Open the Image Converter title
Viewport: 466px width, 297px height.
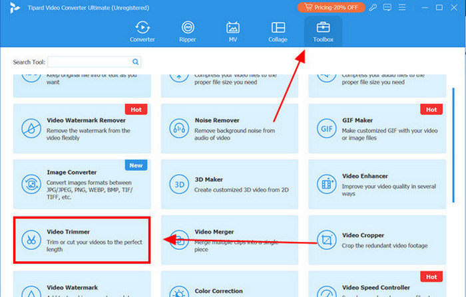coord(72,172)
